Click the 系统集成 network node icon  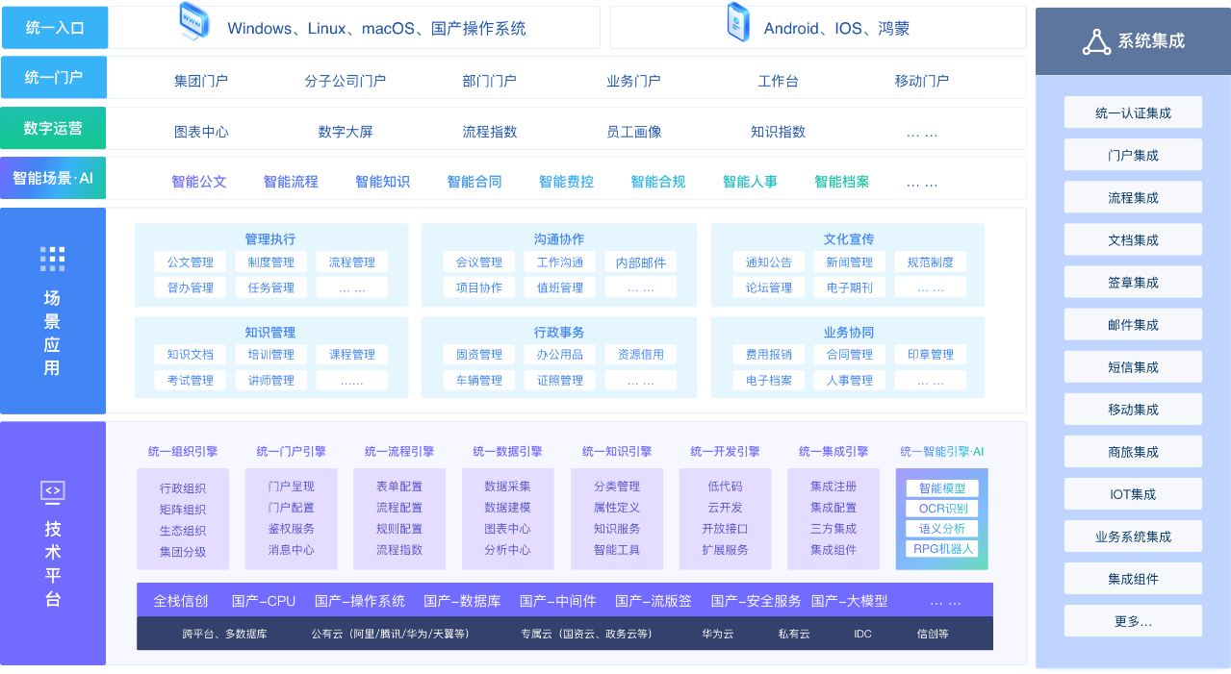(1096, 41)
